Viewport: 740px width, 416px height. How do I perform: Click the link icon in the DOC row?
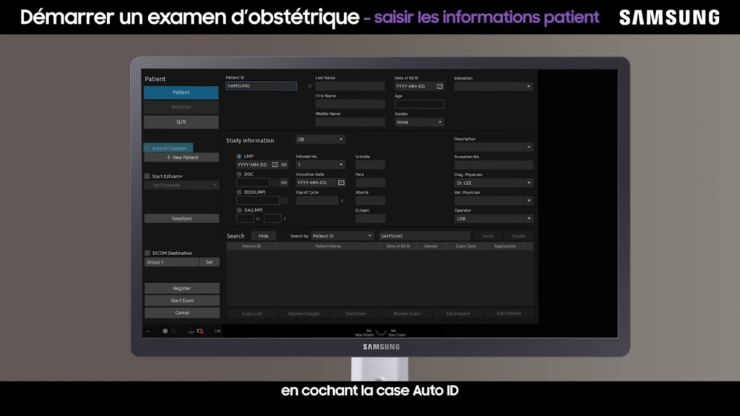click(x=284, y=183)
